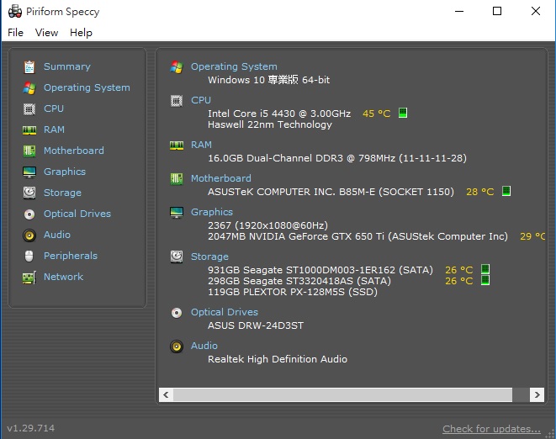Click the Network card icon in sidebar
The image size is (556, 439).
pyautogui.click(x=29, y=278)
